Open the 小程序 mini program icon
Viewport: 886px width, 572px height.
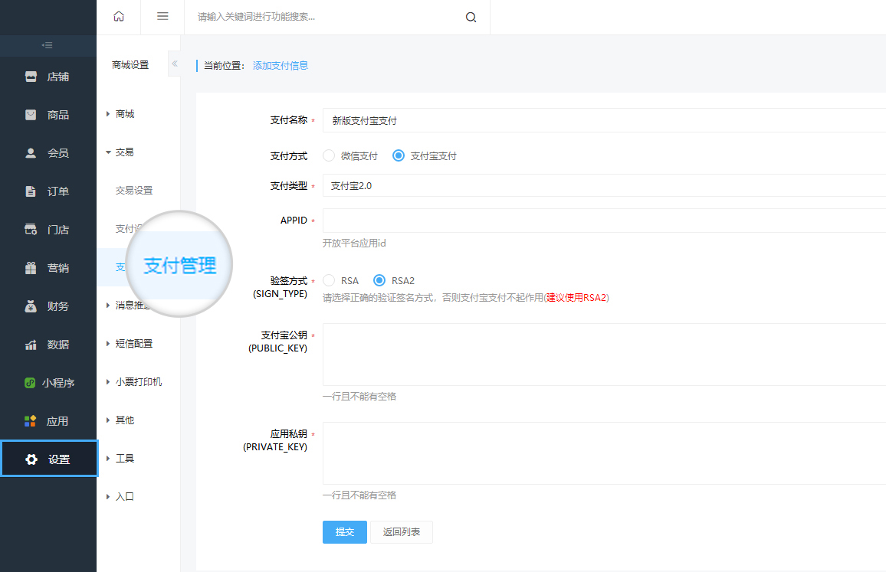(31, 383)
